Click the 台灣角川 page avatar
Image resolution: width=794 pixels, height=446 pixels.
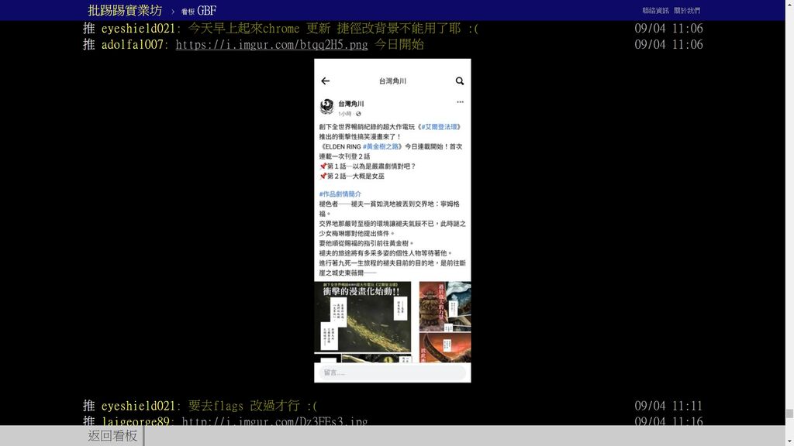point(327,107)
